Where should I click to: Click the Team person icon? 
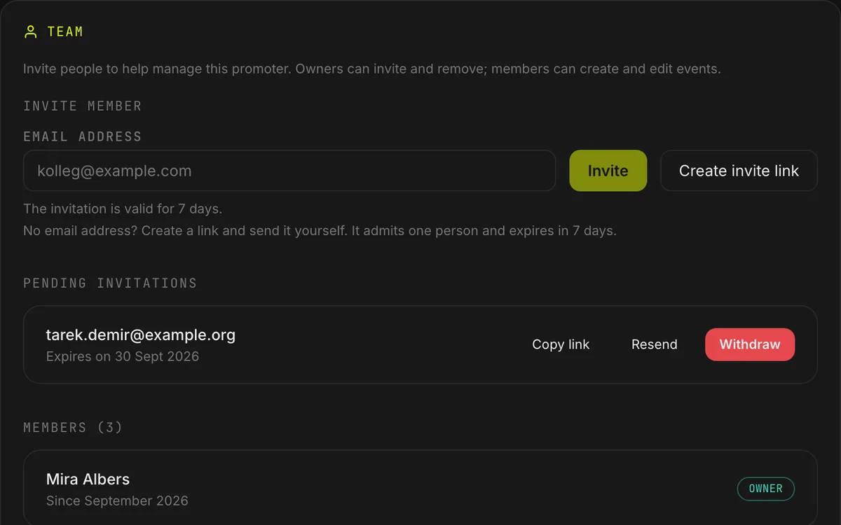(x=30, y=31)
